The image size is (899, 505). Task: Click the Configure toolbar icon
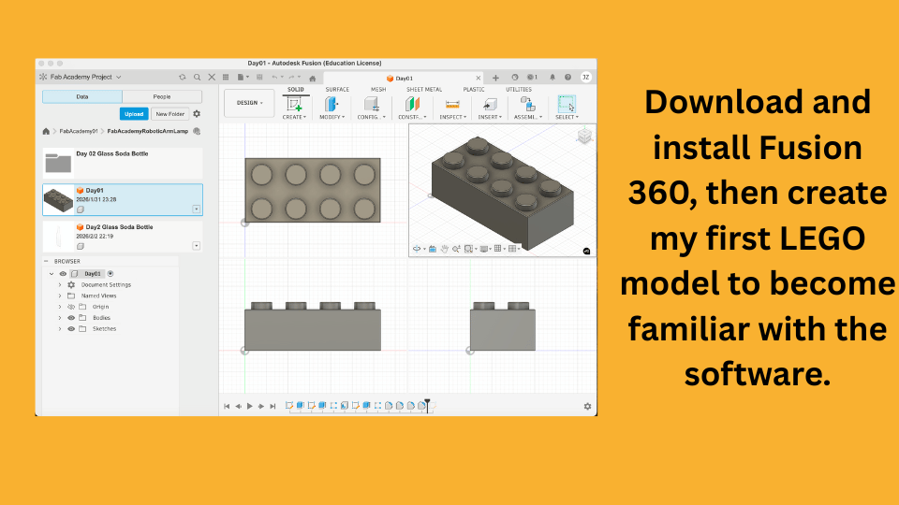pos(371,104)
